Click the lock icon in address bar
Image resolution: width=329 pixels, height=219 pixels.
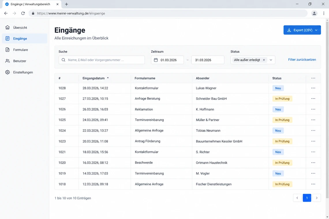pyautogui.click(x=33, y=13)
